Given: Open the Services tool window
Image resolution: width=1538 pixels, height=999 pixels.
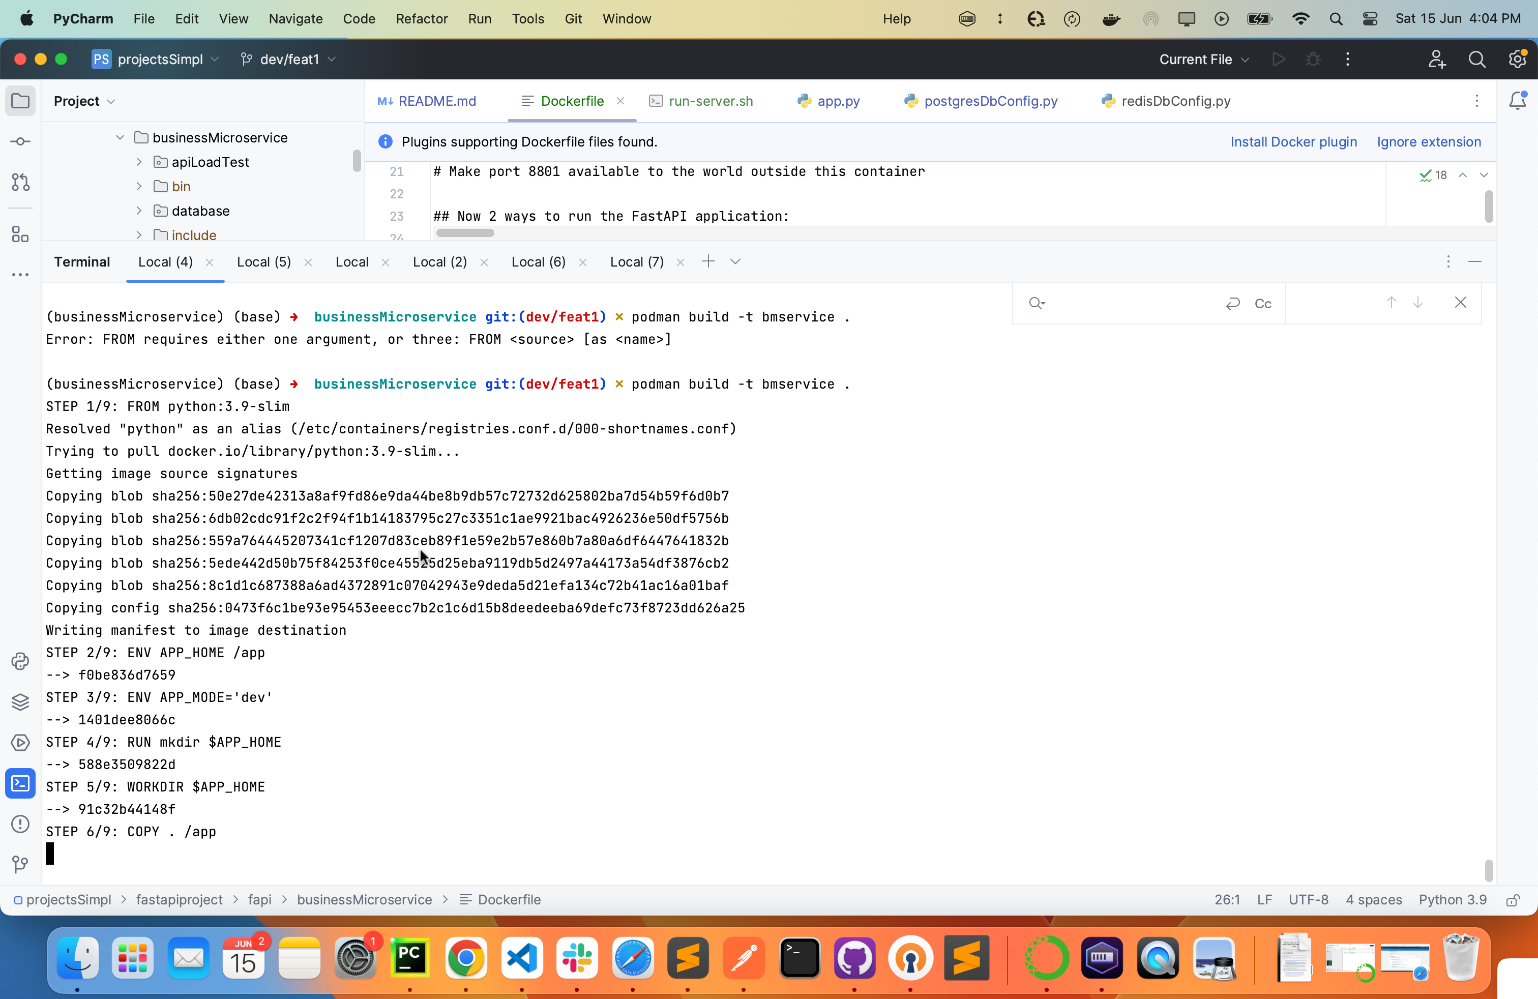Looking at the screenshot, I should 20,743.
